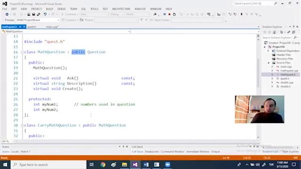301x169 pixels.
Task: Toggle auto-hide pin on Solution Explorer
Action: pyautogui.click(x=293, y=27)
